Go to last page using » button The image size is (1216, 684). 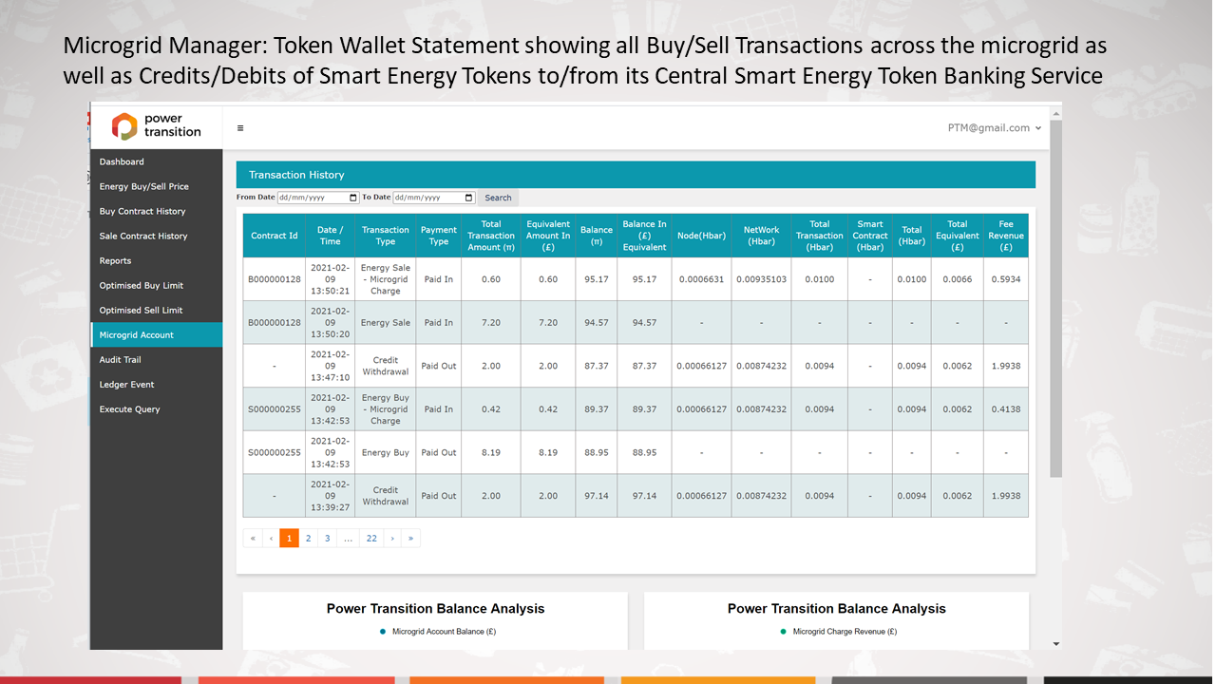point(410,538)
